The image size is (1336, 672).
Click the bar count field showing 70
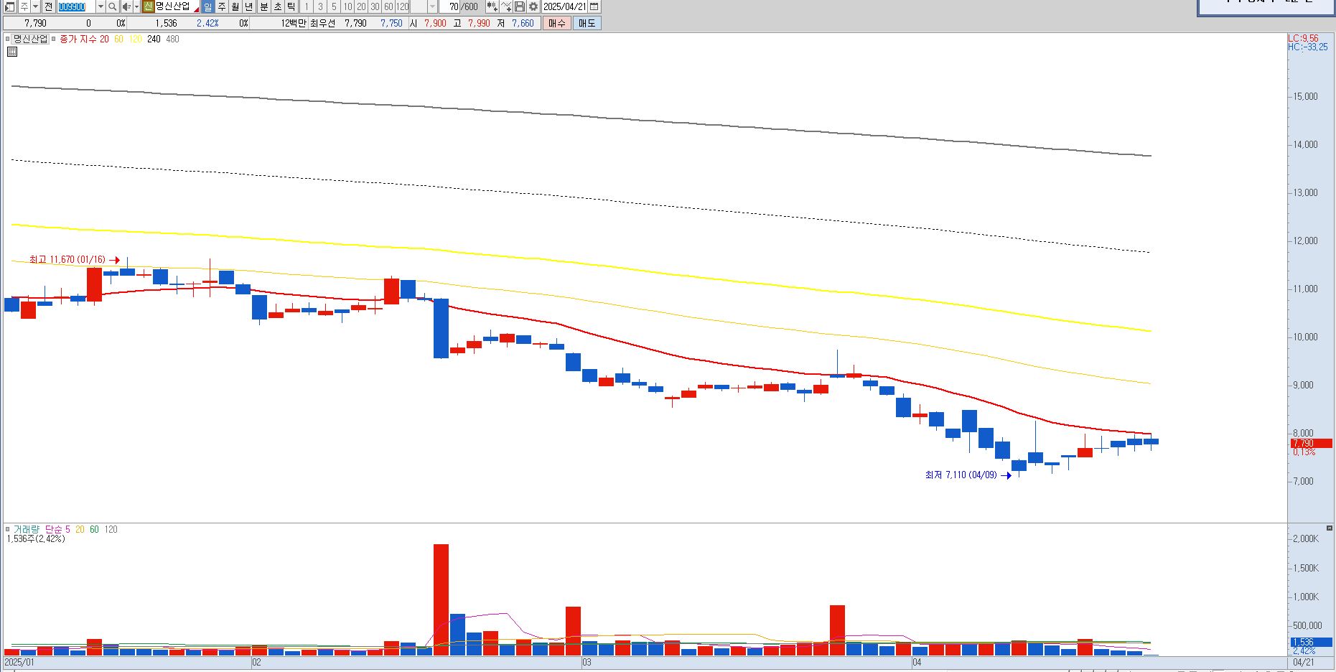click(450, 6)
